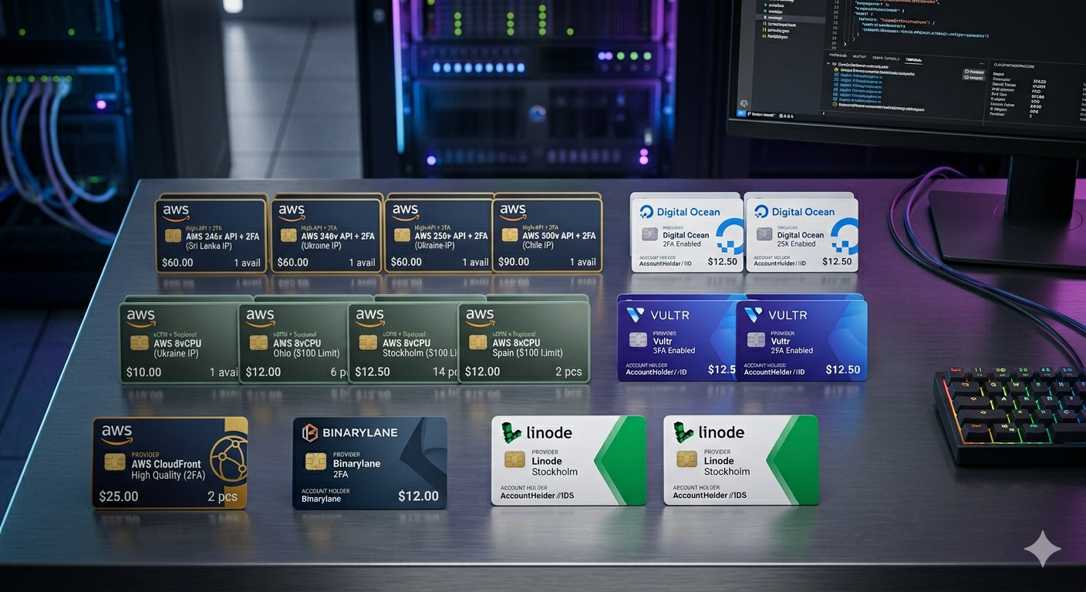Click the AWS logo on the CloudFront card
Screen dimensions: 1086x592
click(x=116, y=435)
